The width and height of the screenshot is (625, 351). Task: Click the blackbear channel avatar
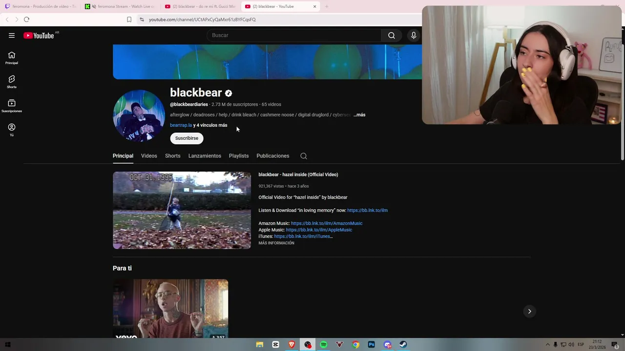coord(139,116)
